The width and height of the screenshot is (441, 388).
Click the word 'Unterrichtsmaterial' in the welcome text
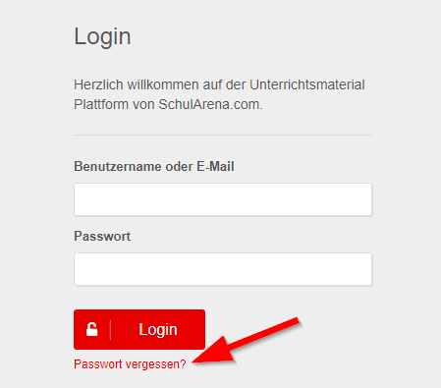pos(307,84)
